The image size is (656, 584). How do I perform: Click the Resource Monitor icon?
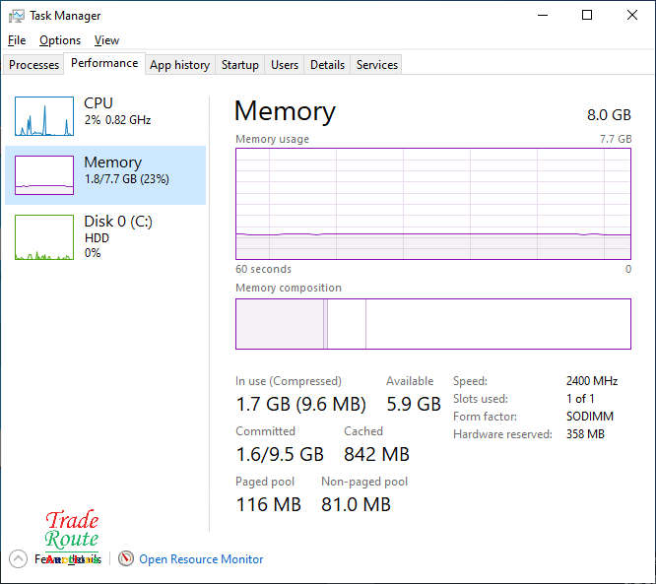coord(126,559)
